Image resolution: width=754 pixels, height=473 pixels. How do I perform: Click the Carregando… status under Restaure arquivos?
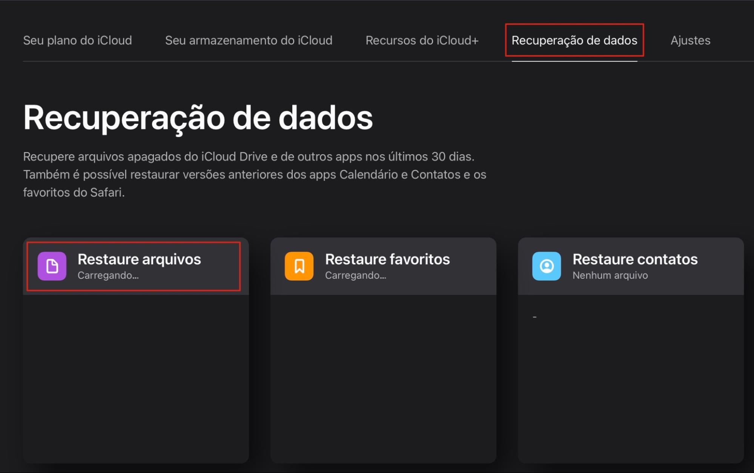pyautogui.click(x=108, y=275)
